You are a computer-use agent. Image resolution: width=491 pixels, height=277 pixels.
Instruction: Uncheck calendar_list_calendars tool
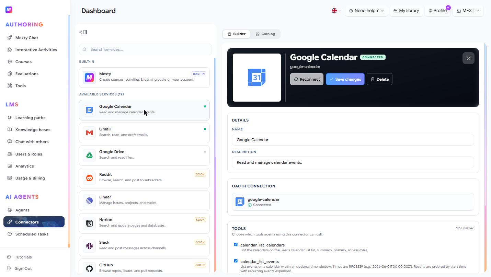coord(236,245)
